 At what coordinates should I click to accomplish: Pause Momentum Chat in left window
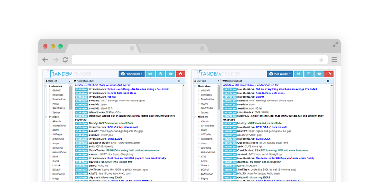coord(180,81)
